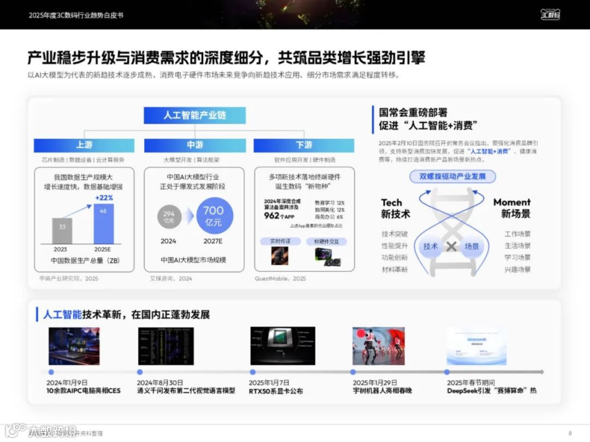The image size is (590, 442).
Task: Click the logo in the top-right header
Action: click(550, 14)
